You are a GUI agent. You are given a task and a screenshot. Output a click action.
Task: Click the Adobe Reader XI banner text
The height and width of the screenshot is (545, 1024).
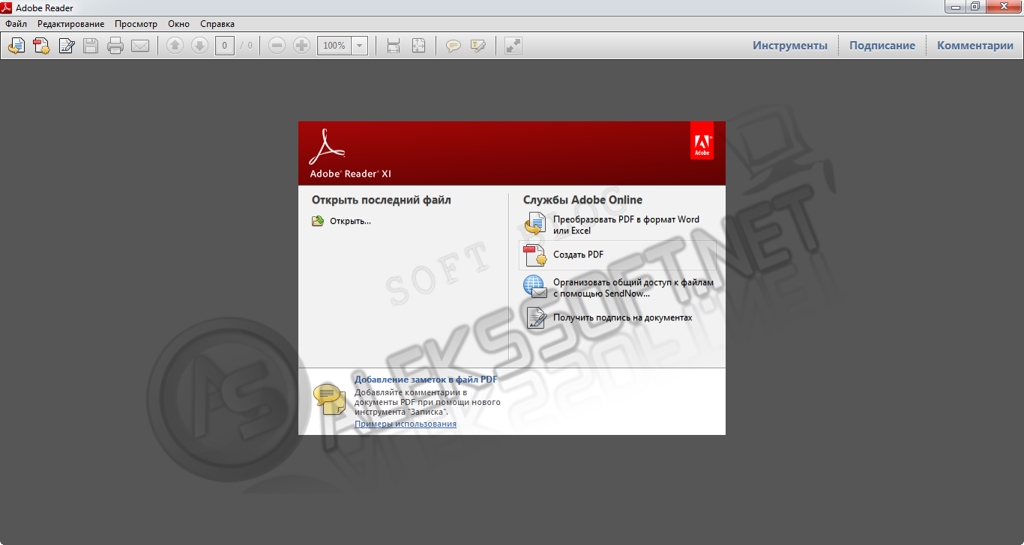coord(350,174)
